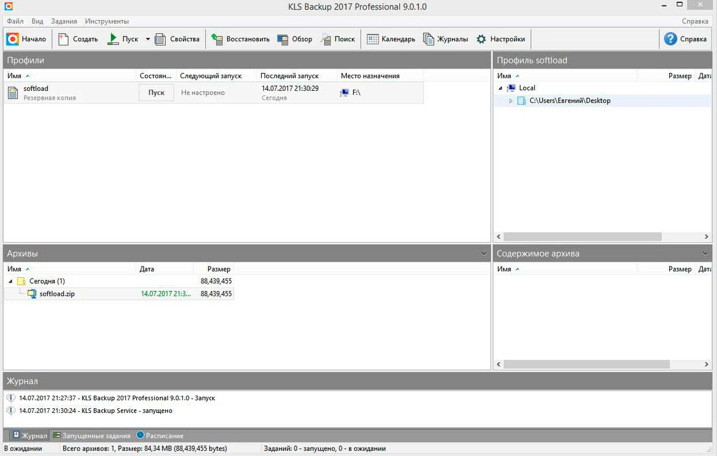Click the info icon of the 21:27:37 log entry

11,397
